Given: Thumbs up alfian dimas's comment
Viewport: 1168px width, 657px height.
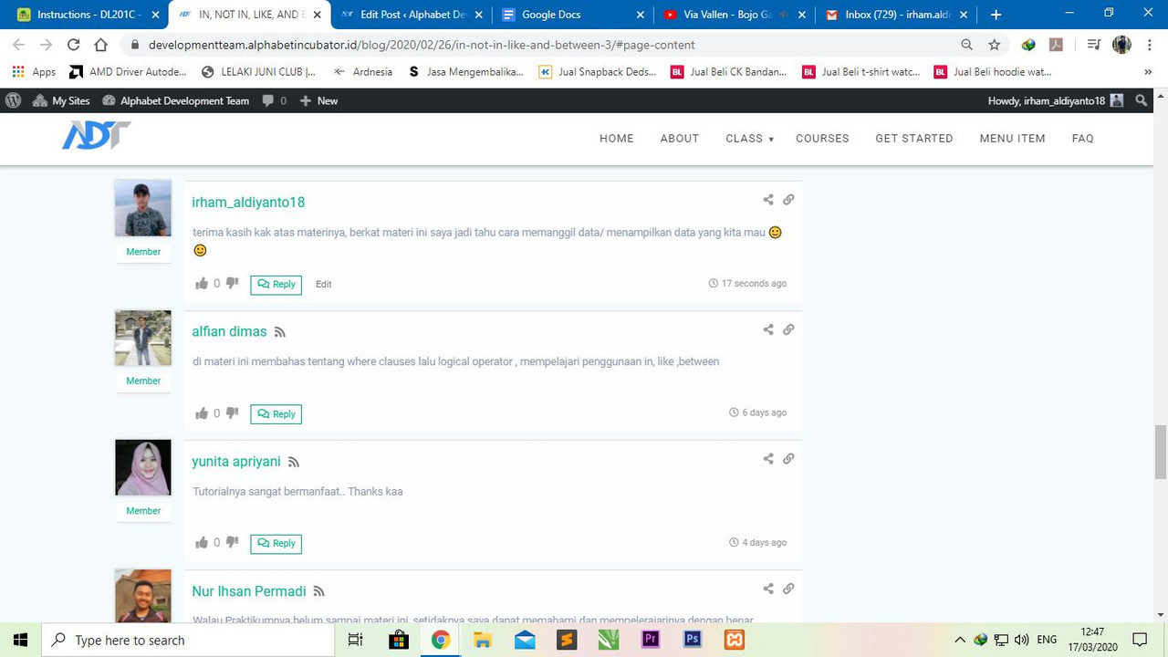Looking at the screenshot, I should [202, 413].
